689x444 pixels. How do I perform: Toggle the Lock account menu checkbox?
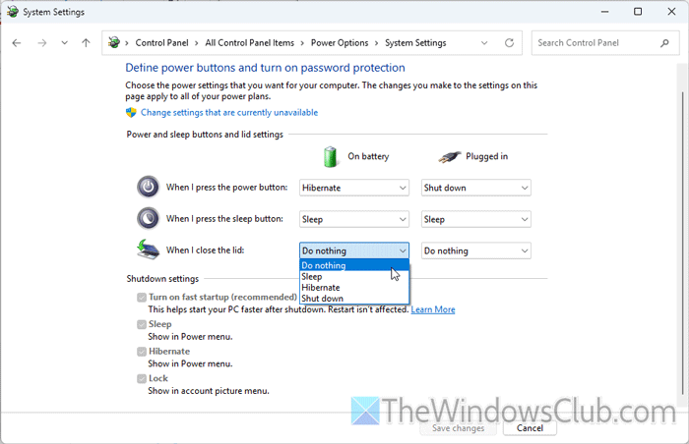coord(142,378)
